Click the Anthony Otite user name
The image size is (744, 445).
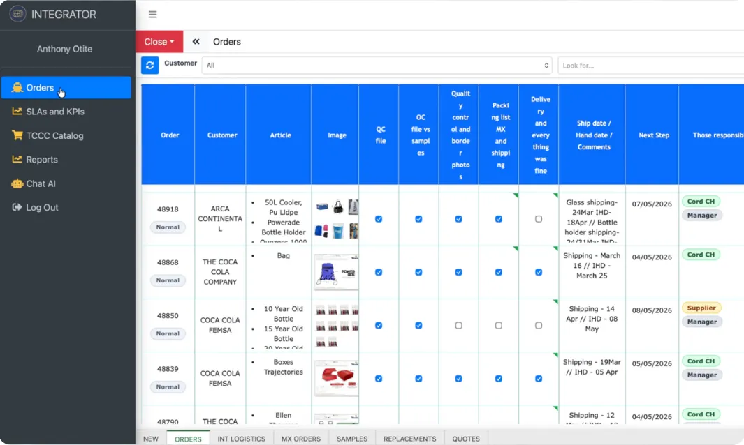pyautogui.click(x=64, y=49)
